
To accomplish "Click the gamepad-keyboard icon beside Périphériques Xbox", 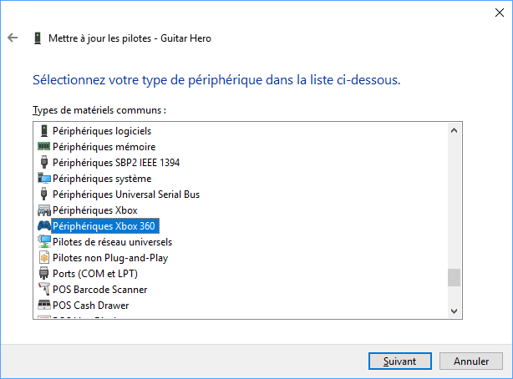I will point(43,210).
